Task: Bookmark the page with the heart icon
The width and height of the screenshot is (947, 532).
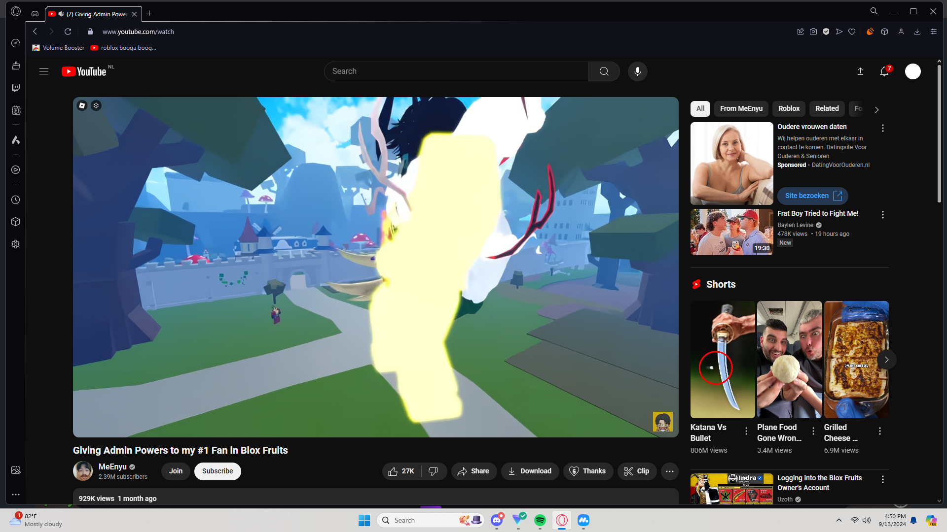Action: click(x=852, y=32)
